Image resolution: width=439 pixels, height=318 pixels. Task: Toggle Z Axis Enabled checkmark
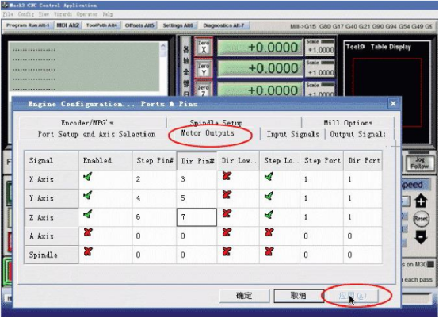88,214
